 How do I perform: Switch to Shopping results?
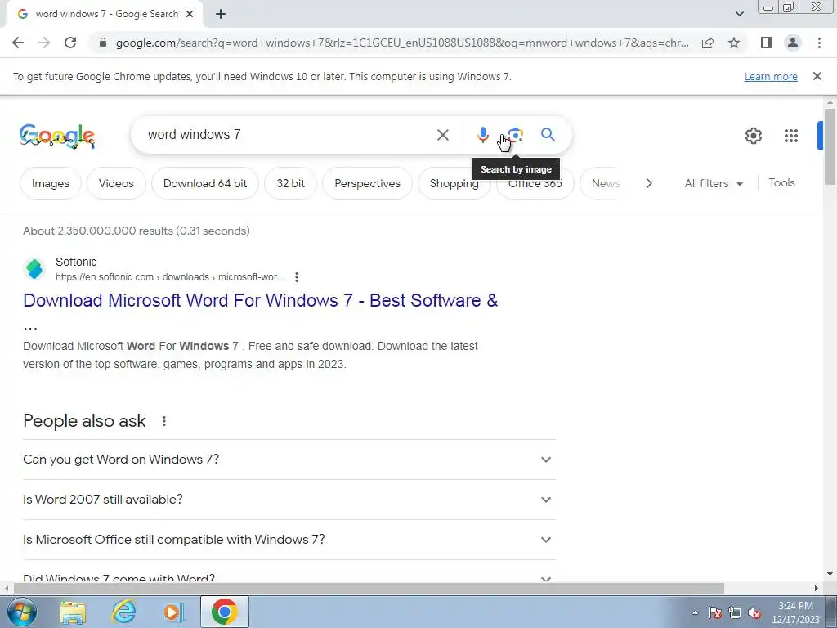click(x=454, y=183)
